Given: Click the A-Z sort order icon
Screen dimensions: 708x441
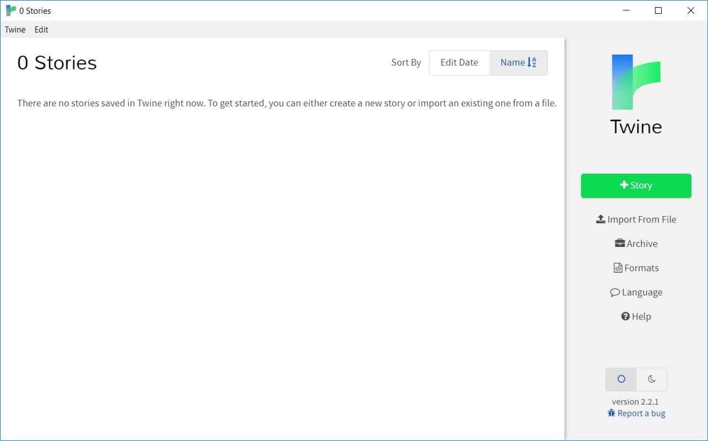Looking at the screenshot, I should point(533,63).
